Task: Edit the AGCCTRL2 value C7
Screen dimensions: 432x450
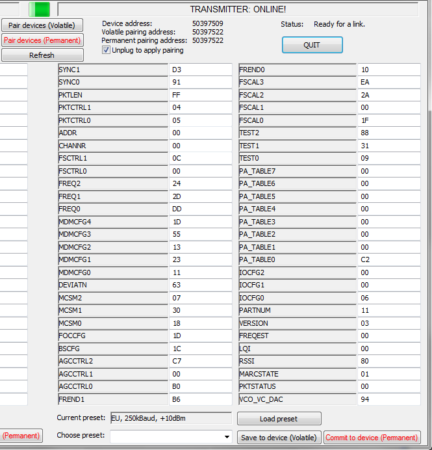Action: 200,362
